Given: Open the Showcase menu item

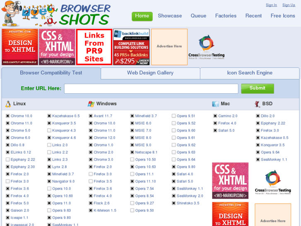Looking at the screenshot, I should pyautogui.click(x=170, y=16).
